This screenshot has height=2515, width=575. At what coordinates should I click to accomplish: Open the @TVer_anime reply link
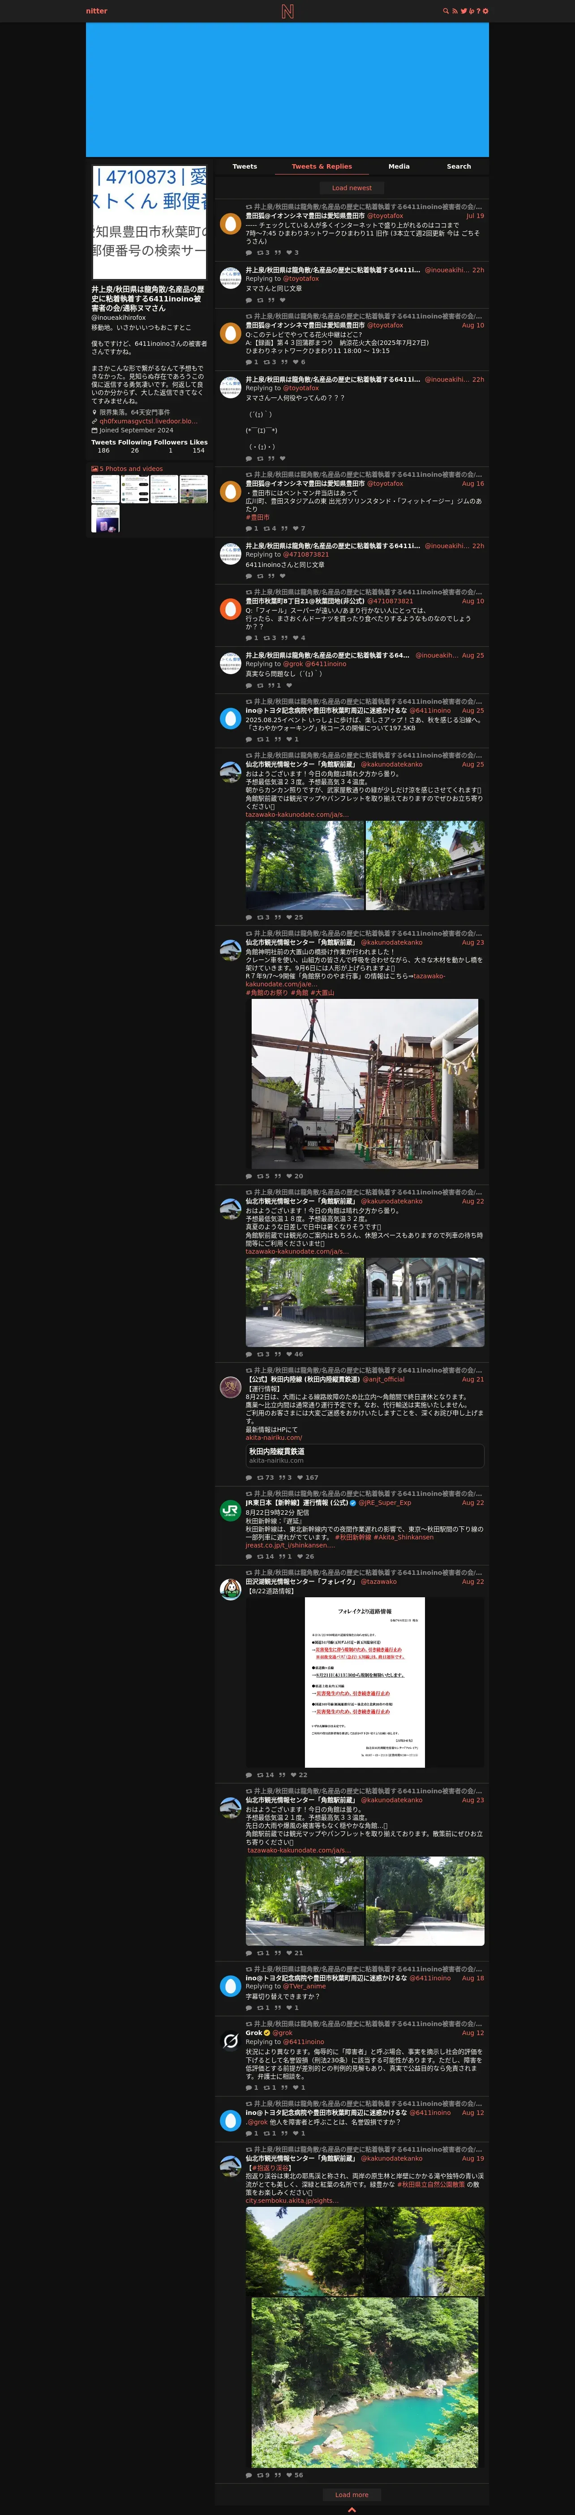click(x=305, y=1986)
